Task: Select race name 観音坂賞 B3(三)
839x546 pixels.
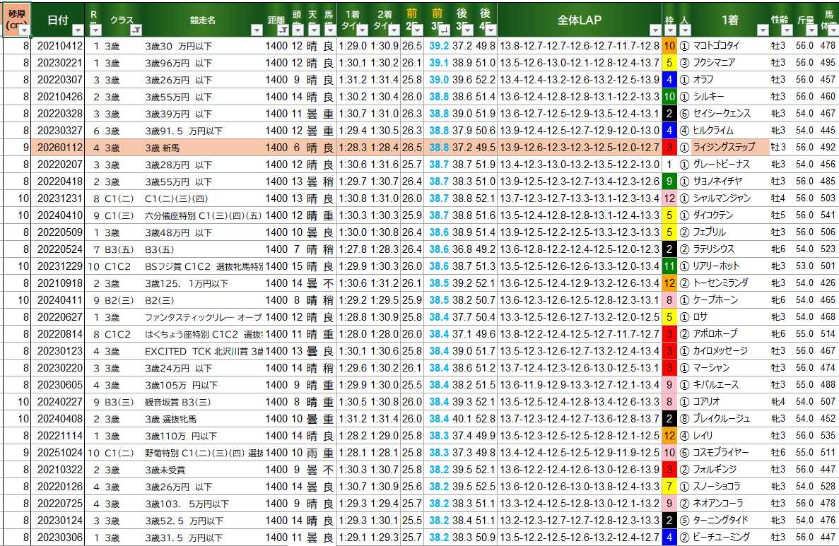Action: [x=203, y=402]
